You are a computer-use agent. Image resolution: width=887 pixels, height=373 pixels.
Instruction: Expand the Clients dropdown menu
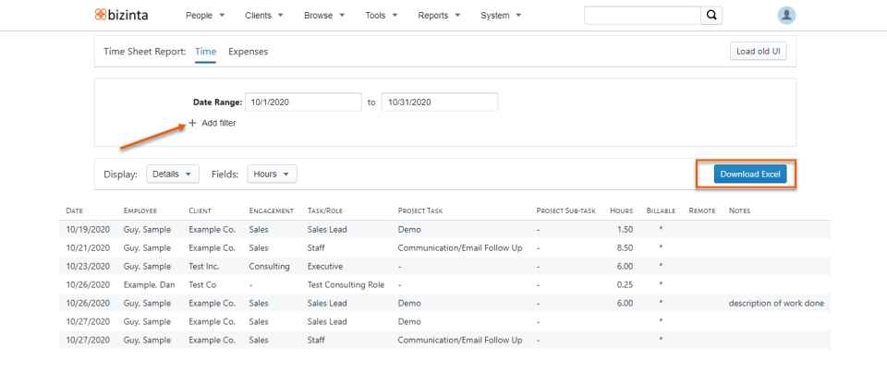pos(264,16)
